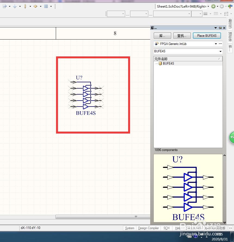
Task: Click the second empty combo box in toolbar
Action: [139, 14]
